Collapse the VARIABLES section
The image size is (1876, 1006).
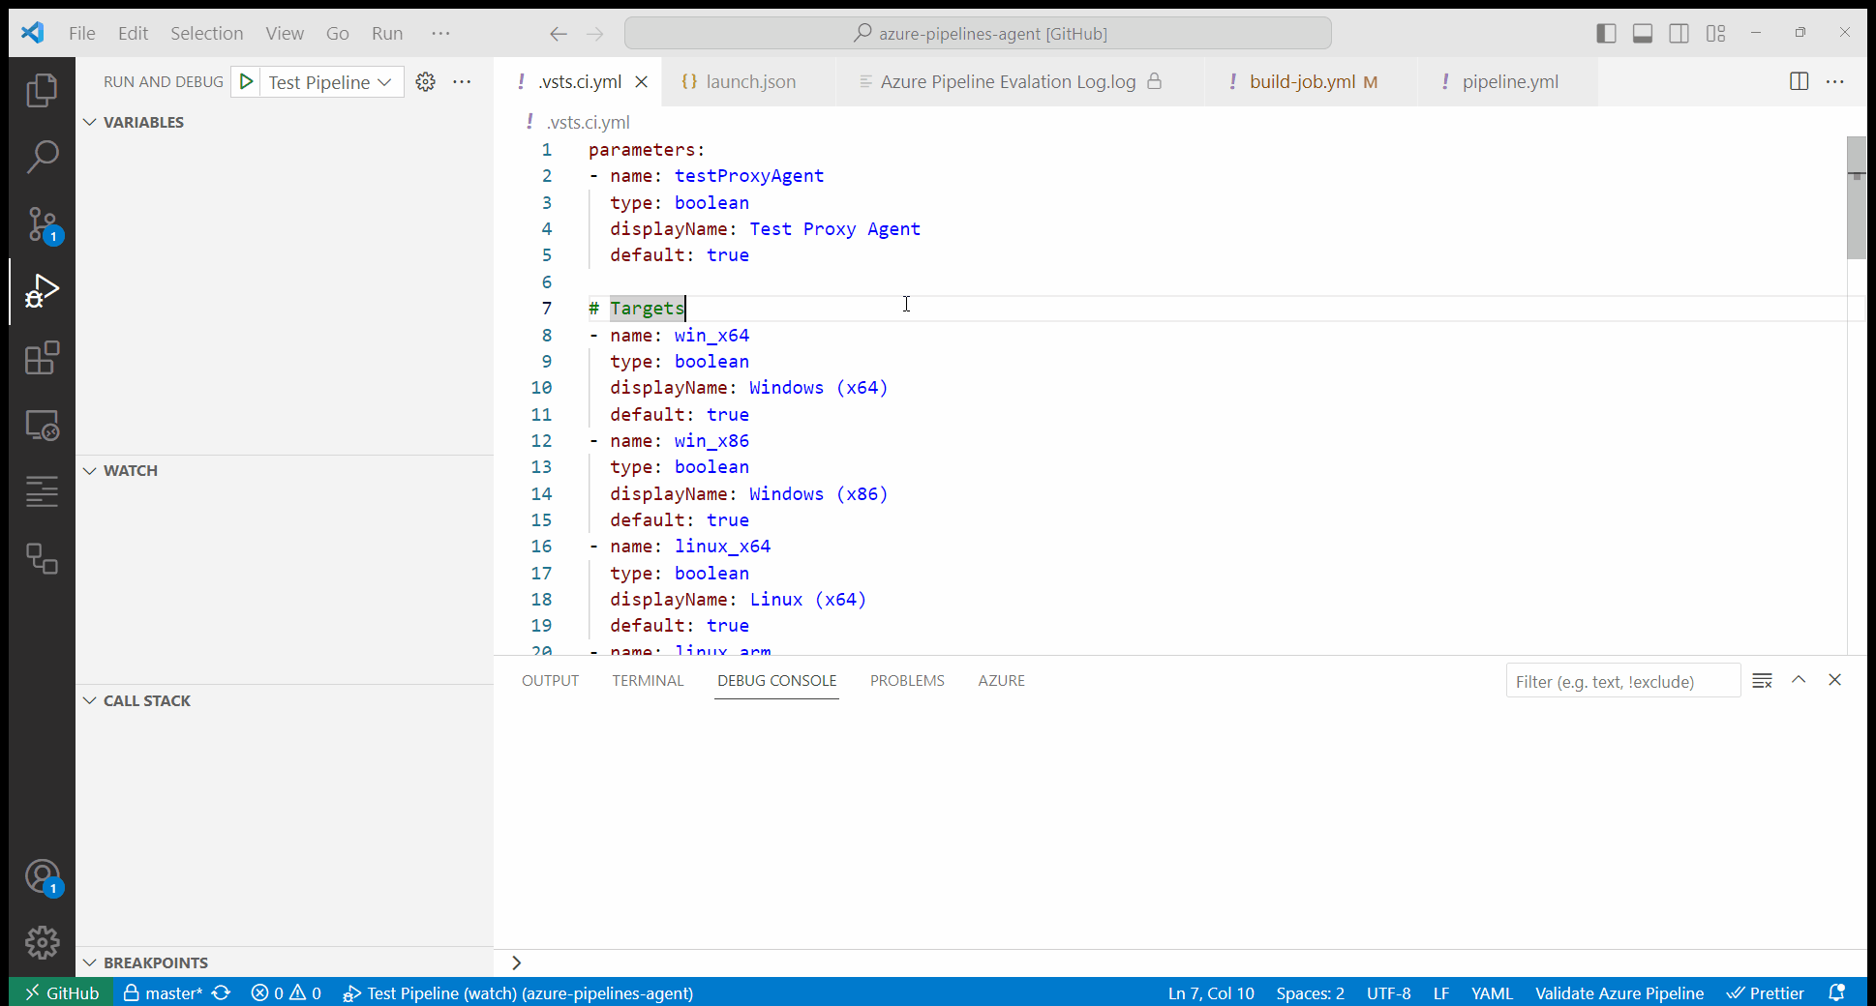click(285, 122)
